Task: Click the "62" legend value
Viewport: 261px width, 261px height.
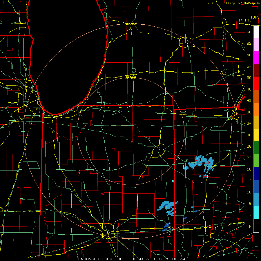Action: click(249, 43)
